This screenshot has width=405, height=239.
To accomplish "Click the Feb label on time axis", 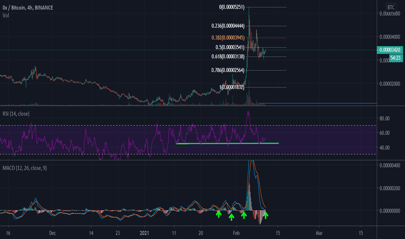I will tap(236, 233).
